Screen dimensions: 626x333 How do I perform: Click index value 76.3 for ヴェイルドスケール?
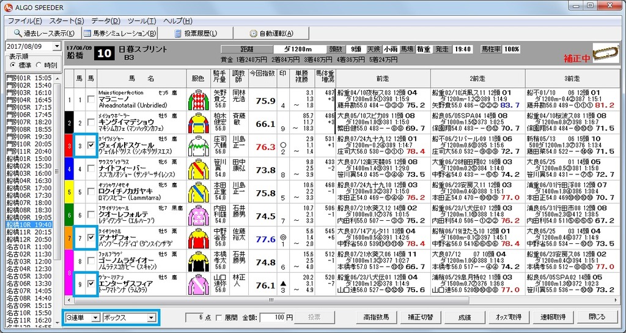coord(265,146)
